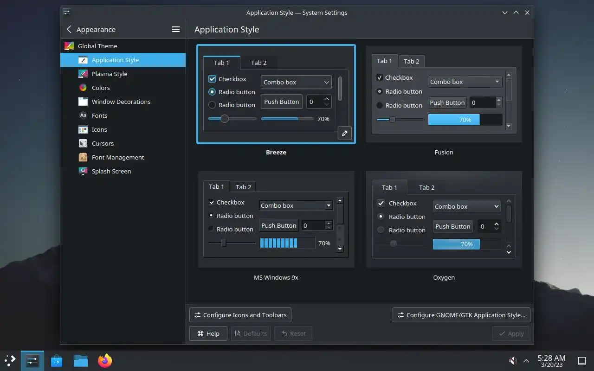
Task: Click the Plasma Style sidebar icon
Action: click(x=83, y=74)
